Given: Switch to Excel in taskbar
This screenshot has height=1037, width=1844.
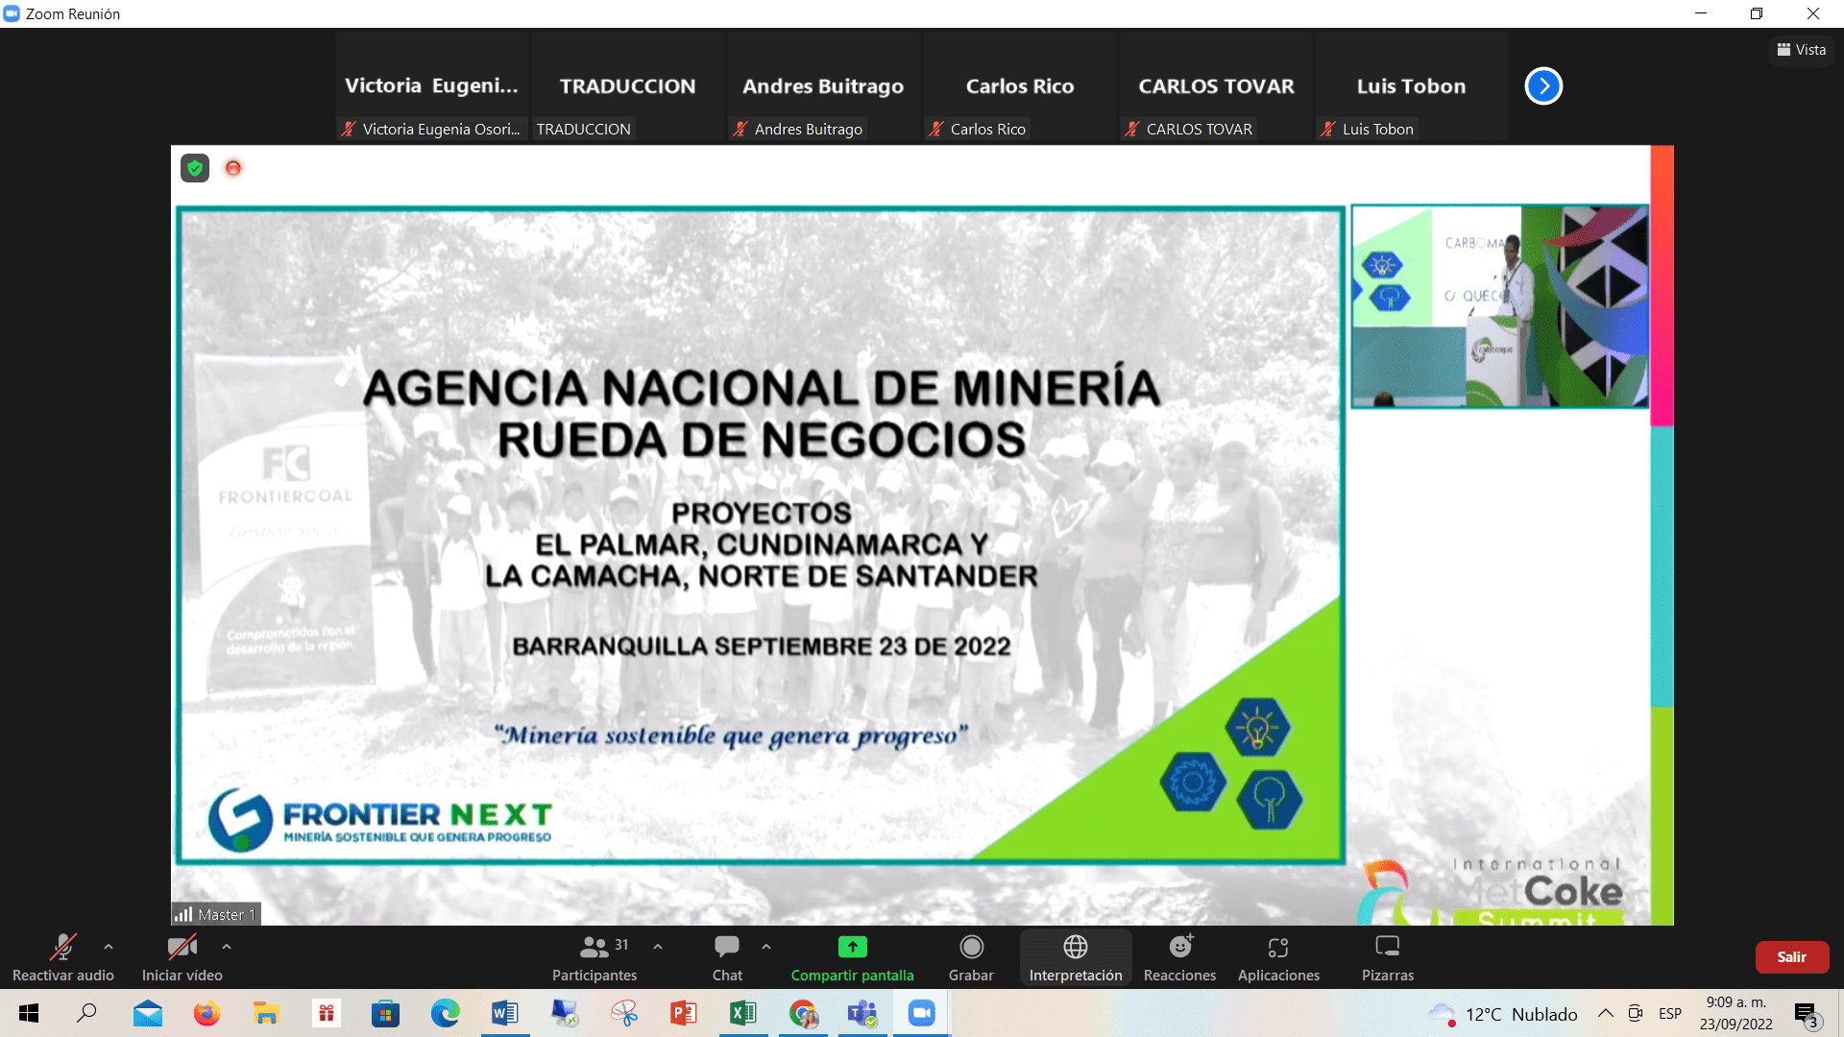Looking at the screenshot, I should coord(743,1013).
